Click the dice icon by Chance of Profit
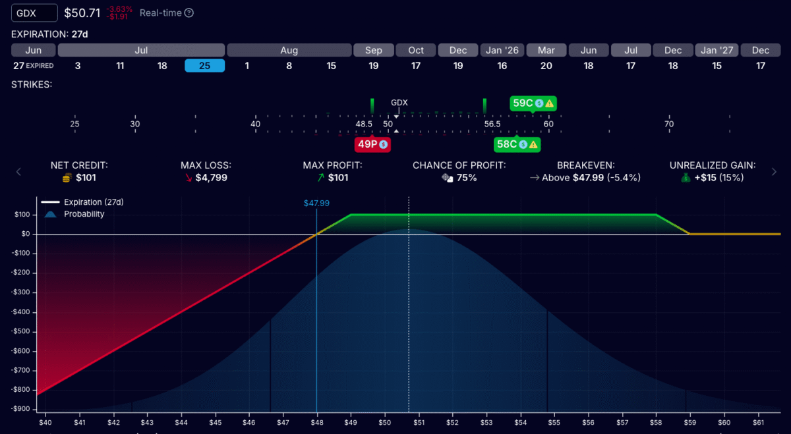Screen dimensions: 791x434 [x=447, y=178]
